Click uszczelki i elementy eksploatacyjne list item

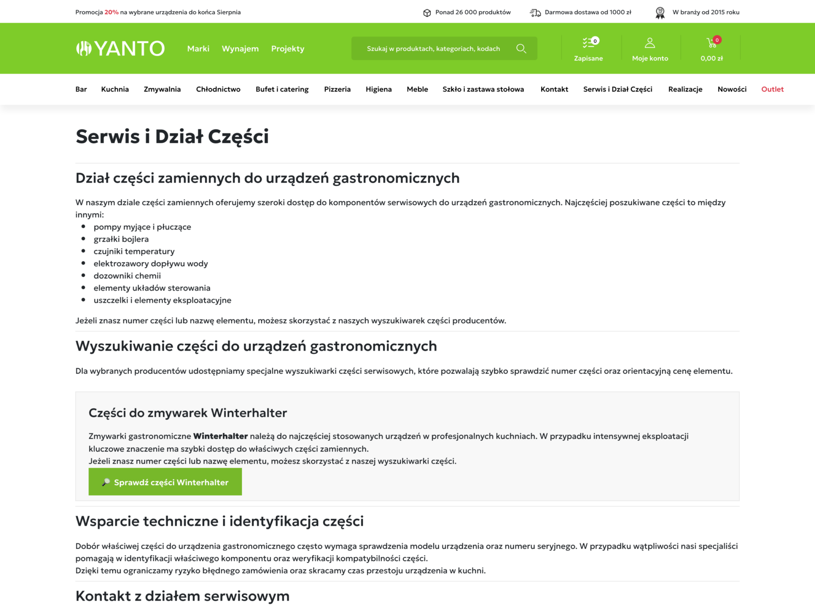tap(162, 300)
